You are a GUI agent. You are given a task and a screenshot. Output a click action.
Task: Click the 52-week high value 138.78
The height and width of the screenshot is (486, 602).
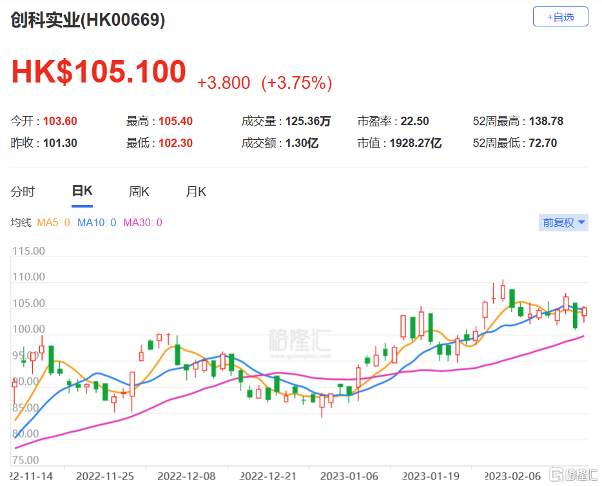coord(546,121)
